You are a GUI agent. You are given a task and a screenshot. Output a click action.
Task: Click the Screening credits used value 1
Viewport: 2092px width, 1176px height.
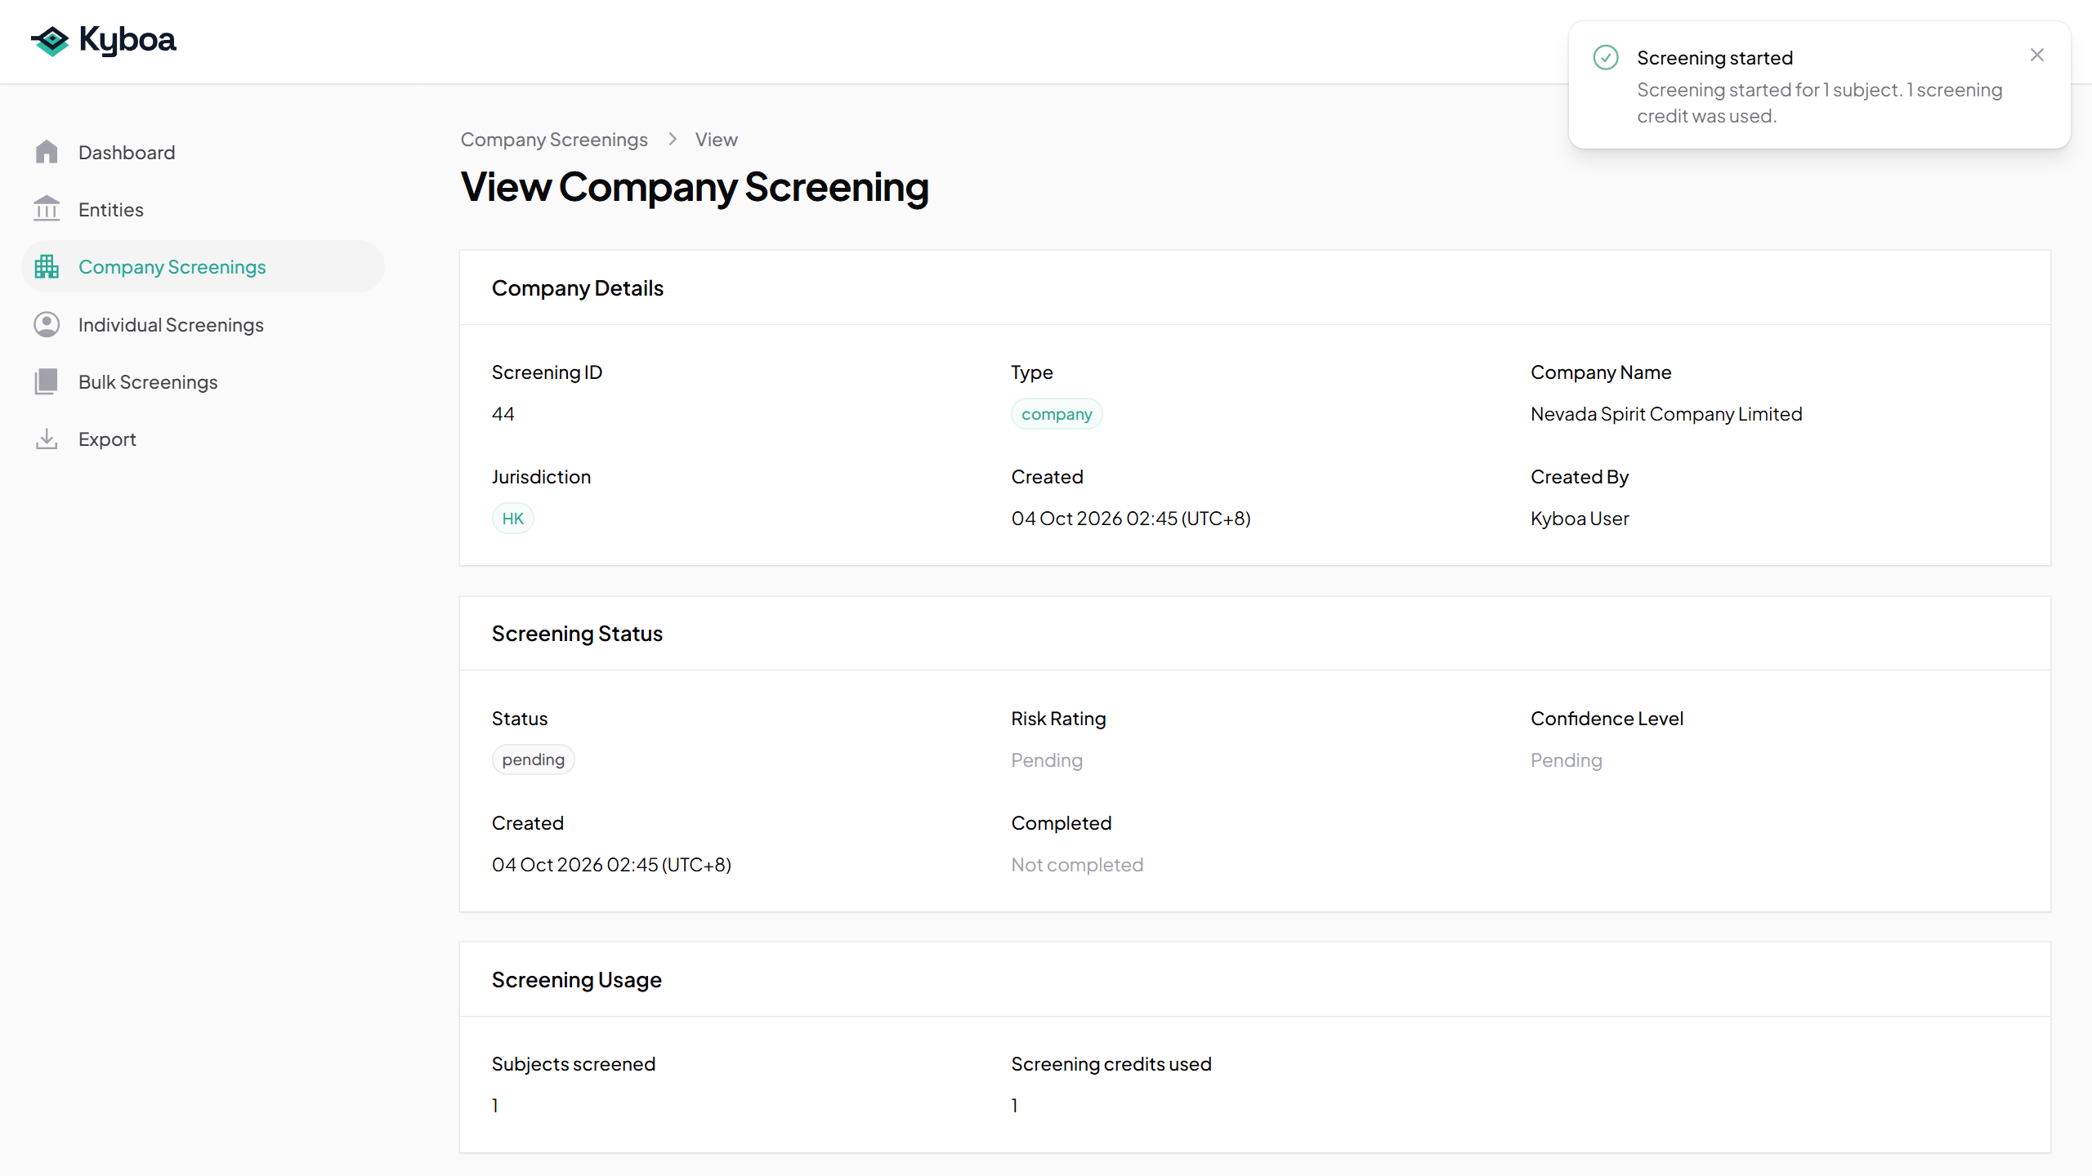coord(1015,1106)
